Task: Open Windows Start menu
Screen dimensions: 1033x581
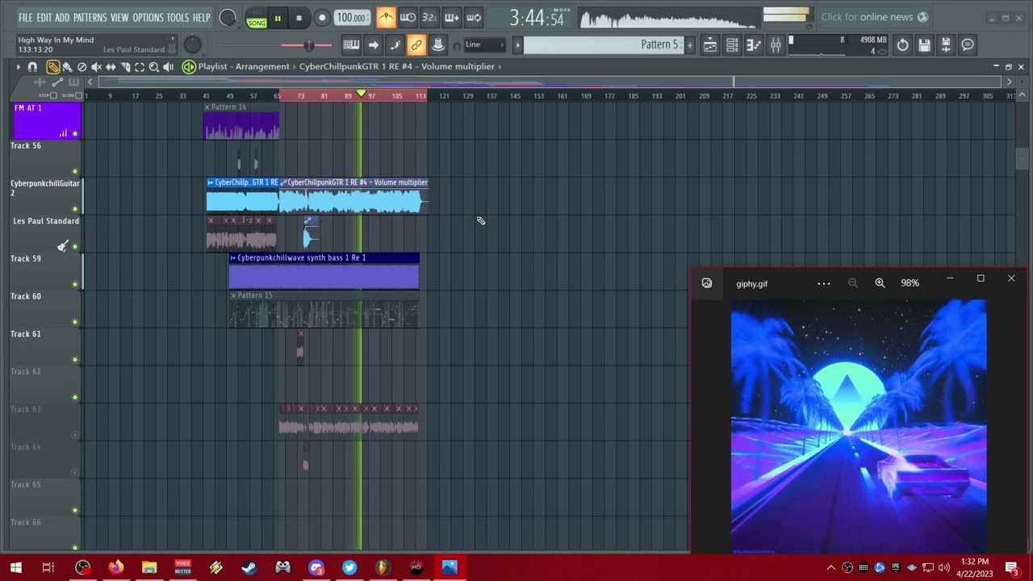Action: pyautogui.click(x=16, y=568)
